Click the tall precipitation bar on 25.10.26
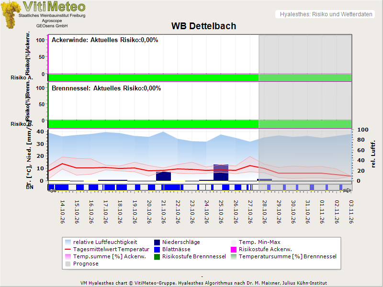The width and height of the screenshot is (383, 287). point(221,173)
